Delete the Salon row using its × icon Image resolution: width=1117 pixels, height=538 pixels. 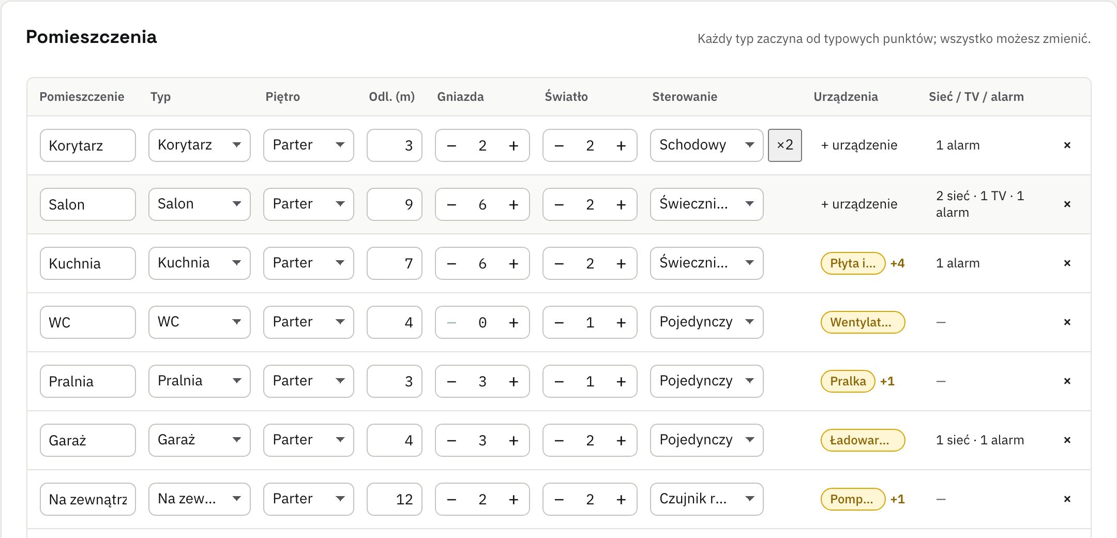[x=1067, y=204]
